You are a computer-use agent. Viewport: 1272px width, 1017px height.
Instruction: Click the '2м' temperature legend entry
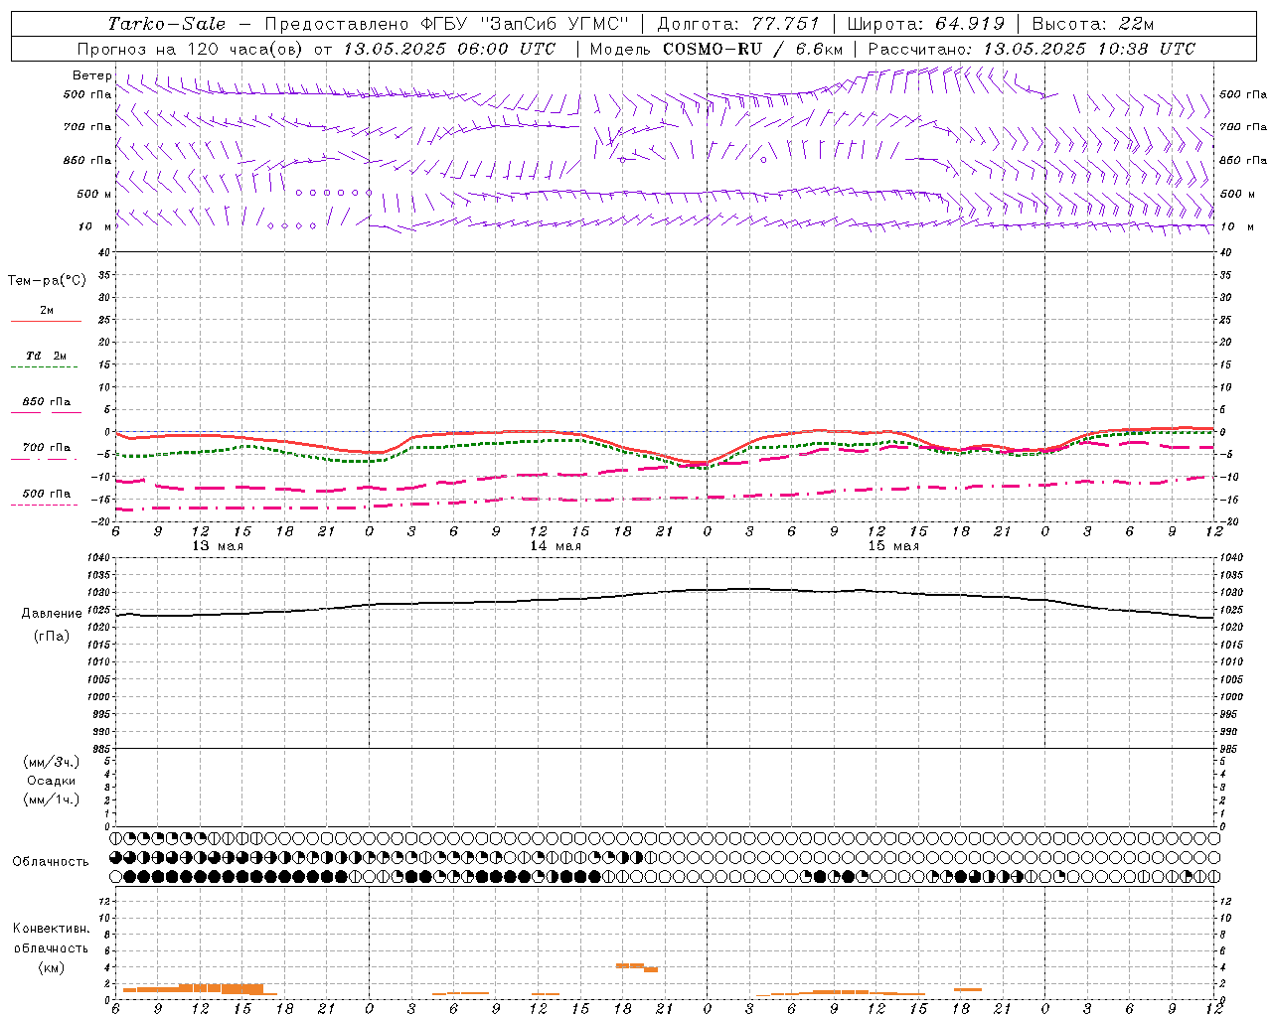47,311
